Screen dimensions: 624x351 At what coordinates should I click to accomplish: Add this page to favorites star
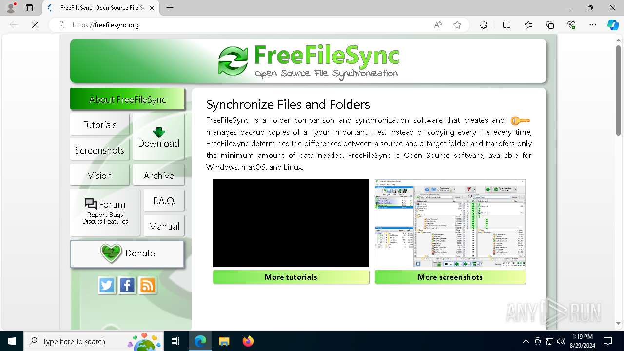pyautogui.click(x=457, y=25)
